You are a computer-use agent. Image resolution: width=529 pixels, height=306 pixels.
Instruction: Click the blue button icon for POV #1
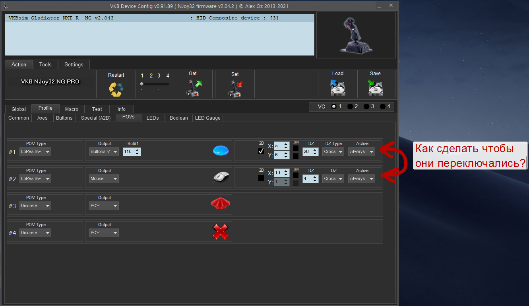221,151
